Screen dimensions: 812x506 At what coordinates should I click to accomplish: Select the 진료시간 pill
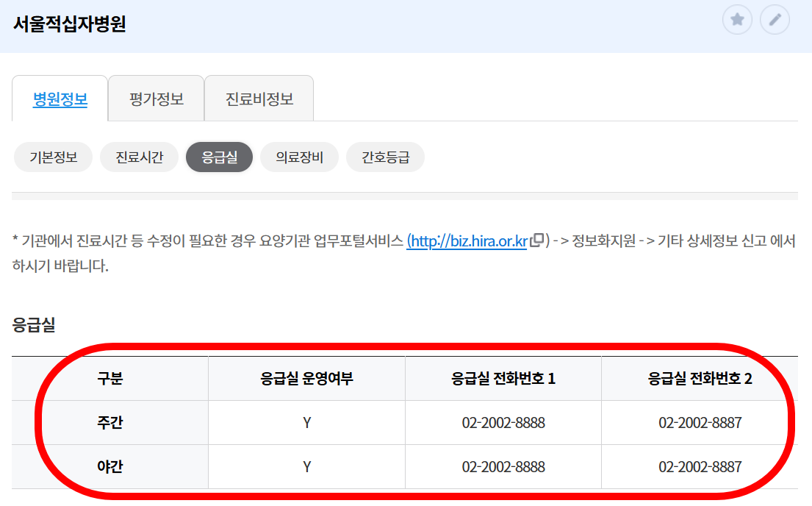coord(140,157)
